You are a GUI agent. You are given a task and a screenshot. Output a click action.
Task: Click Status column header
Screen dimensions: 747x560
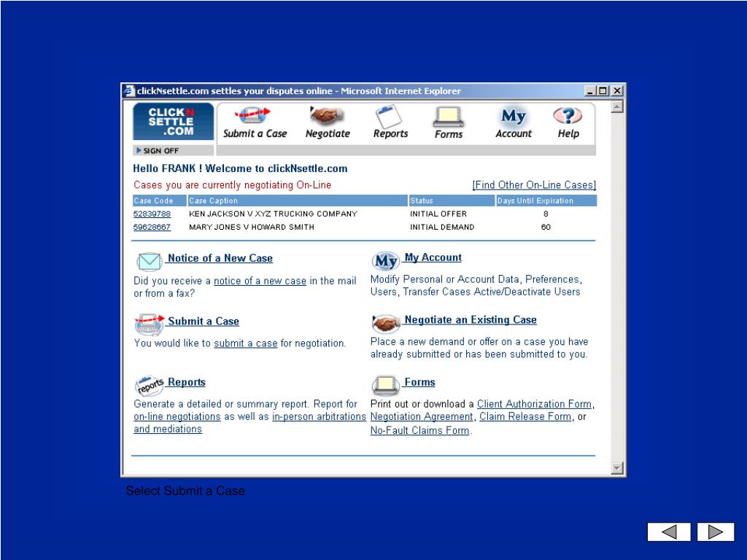[452, 201]
